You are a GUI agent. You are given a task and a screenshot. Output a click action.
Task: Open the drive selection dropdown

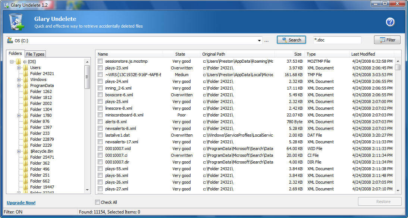tap(259, 40)
